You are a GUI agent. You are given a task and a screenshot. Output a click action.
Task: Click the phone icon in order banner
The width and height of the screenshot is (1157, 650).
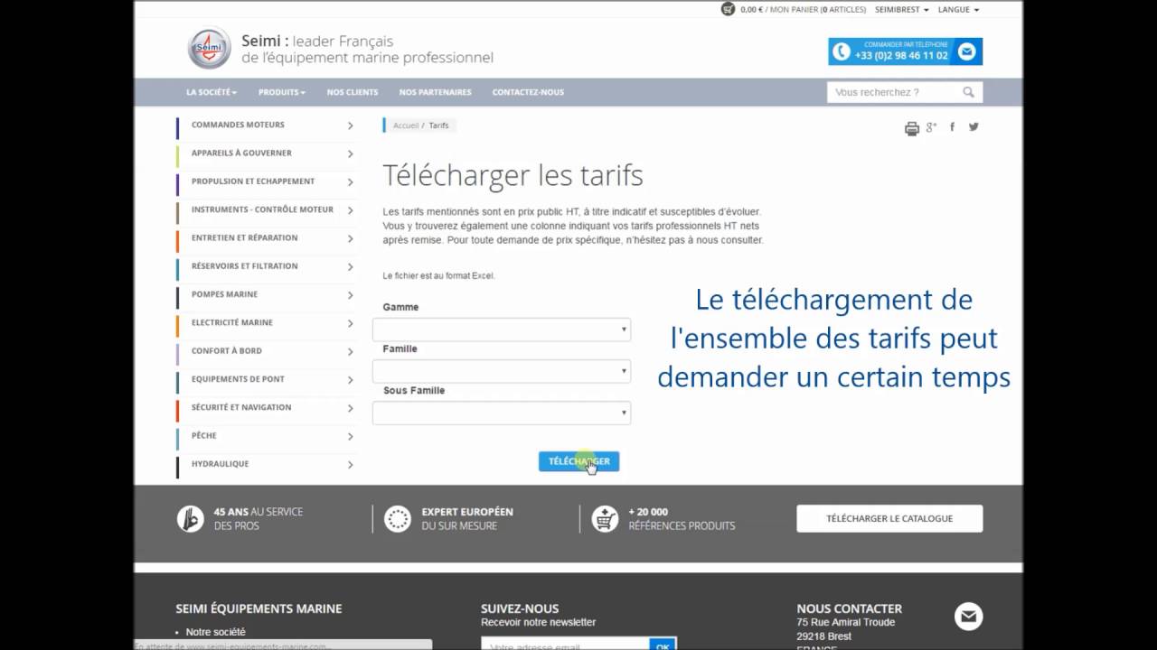click(842, 51)
